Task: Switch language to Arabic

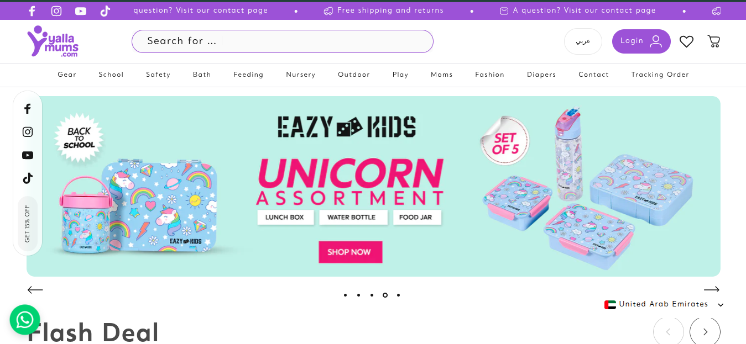Action: point(583,41)
